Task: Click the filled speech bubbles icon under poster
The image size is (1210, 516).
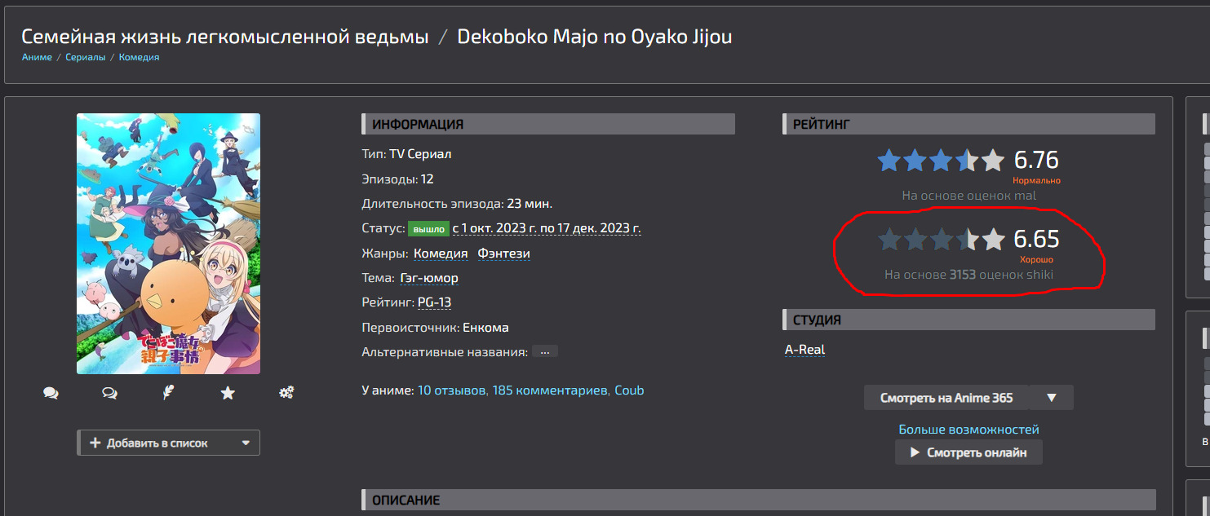Action: click(x=51, y=393)
